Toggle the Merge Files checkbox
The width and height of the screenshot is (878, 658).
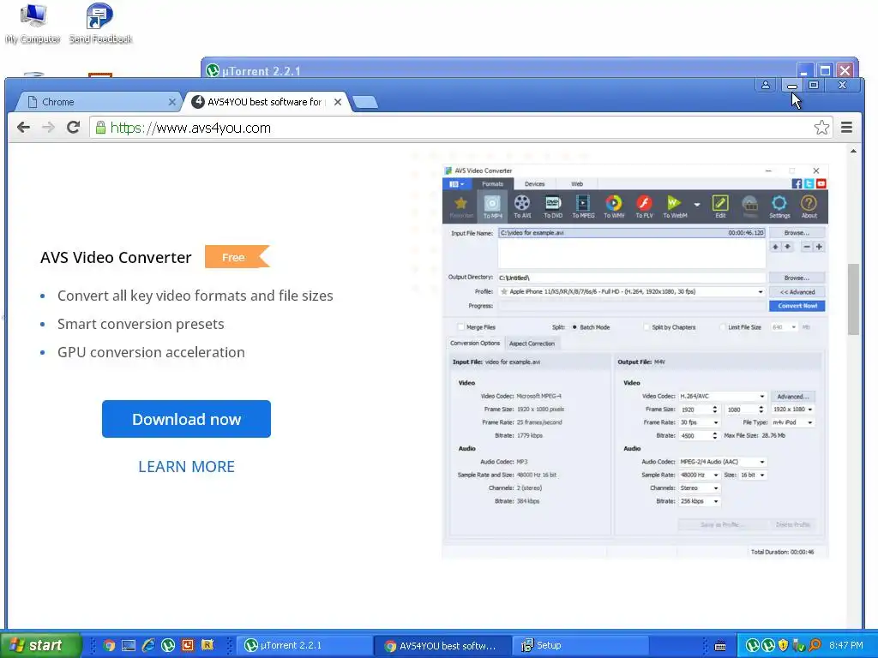pyautogui.click(x=460, y=327)
